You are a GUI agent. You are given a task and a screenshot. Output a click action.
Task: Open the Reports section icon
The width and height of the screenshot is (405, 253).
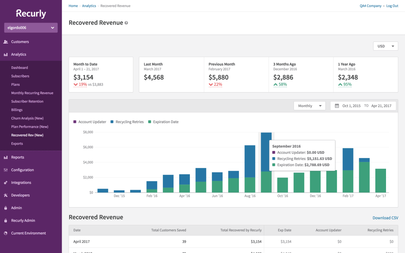point(6,157)
